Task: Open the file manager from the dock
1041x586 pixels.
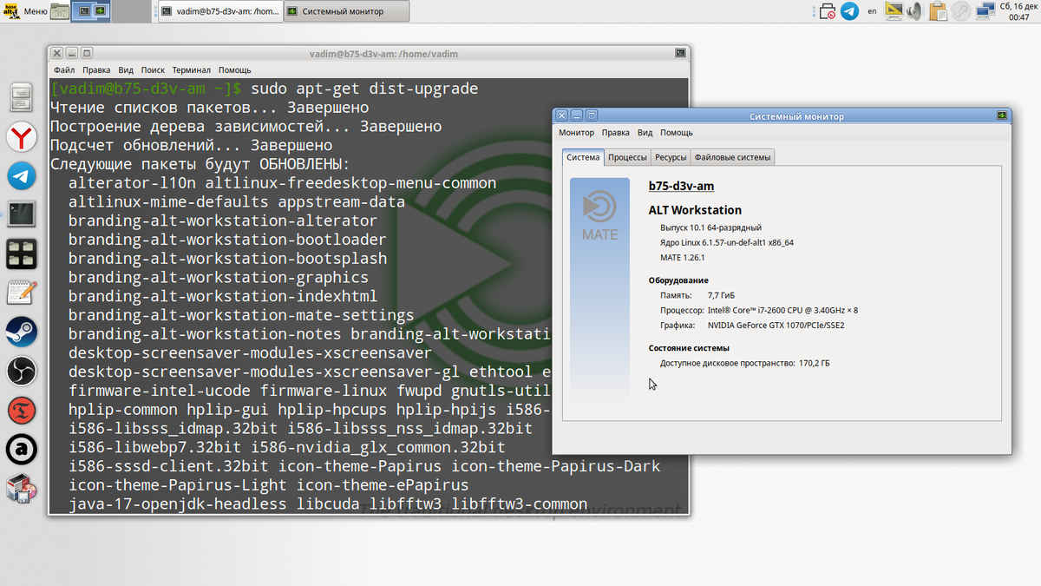Action: tap(21, 97)
